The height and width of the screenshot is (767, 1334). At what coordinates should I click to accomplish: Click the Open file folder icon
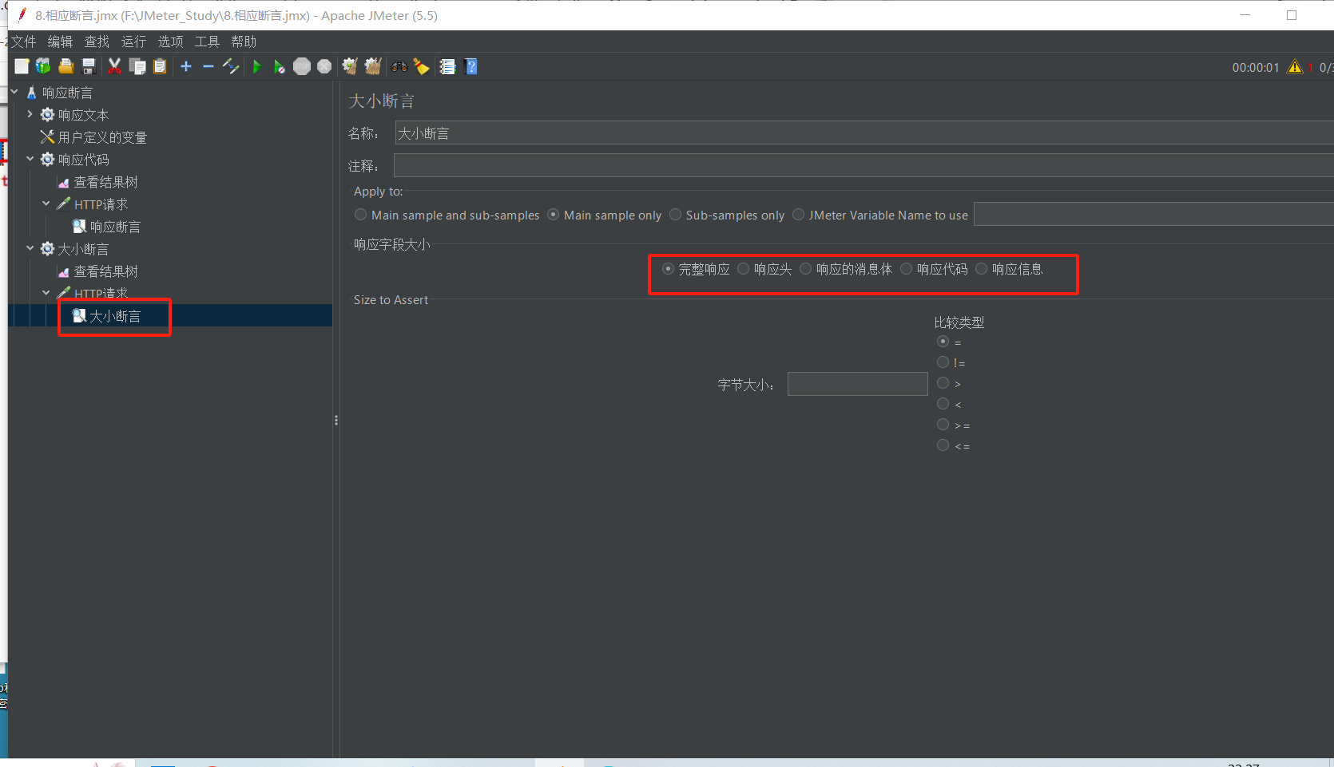point(66,66)
